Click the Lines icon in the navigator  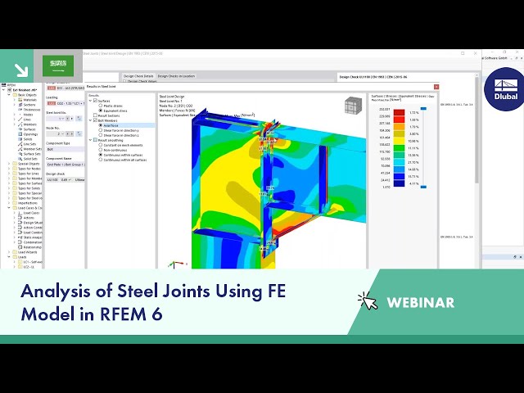click(x=20, y=120)
